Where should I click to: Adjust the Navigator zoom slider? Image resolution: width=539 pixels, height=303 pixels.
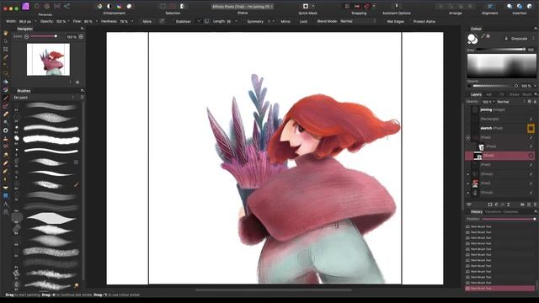(44, 36)
